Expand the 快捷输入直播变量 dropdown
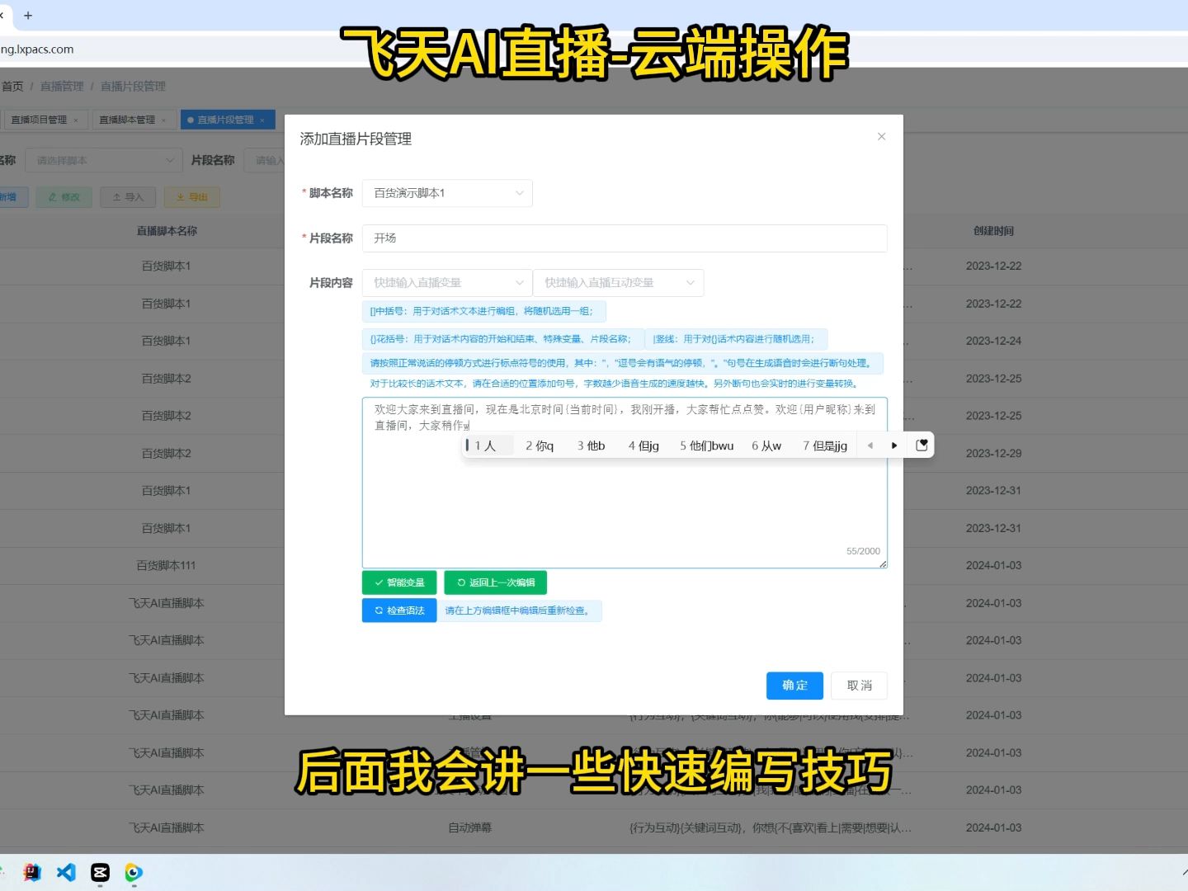The height and width of the screenshot is (891, 1188). coord(447,283)
